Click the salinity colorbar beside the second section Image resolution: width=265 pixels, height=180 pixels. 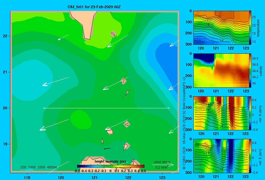[x=250, y=70]
